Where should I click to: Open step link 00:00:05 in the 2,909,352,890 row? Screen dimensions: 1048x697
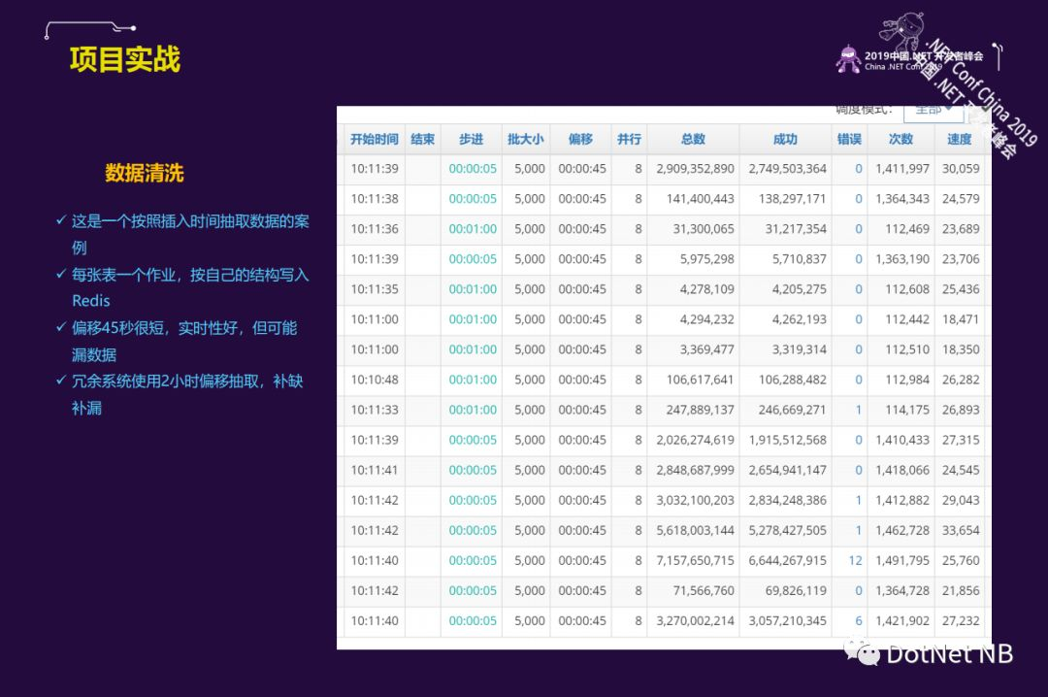[x=473, y=169]
